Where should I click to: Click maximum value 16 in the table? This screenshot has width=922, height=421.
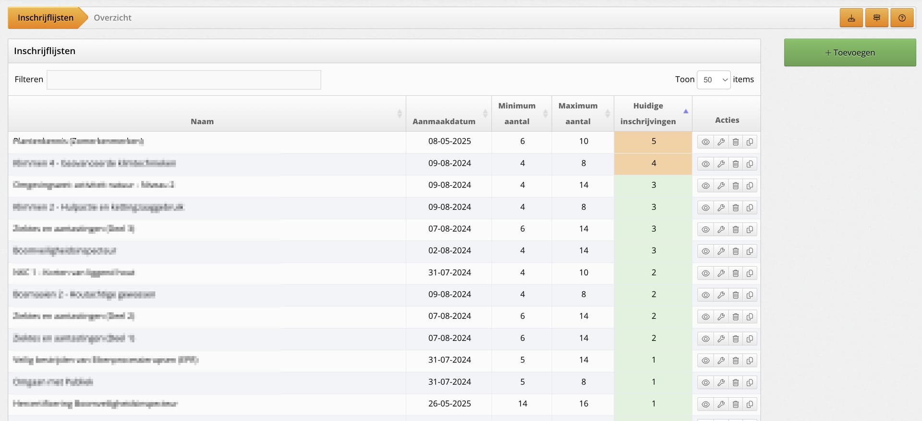583,404
